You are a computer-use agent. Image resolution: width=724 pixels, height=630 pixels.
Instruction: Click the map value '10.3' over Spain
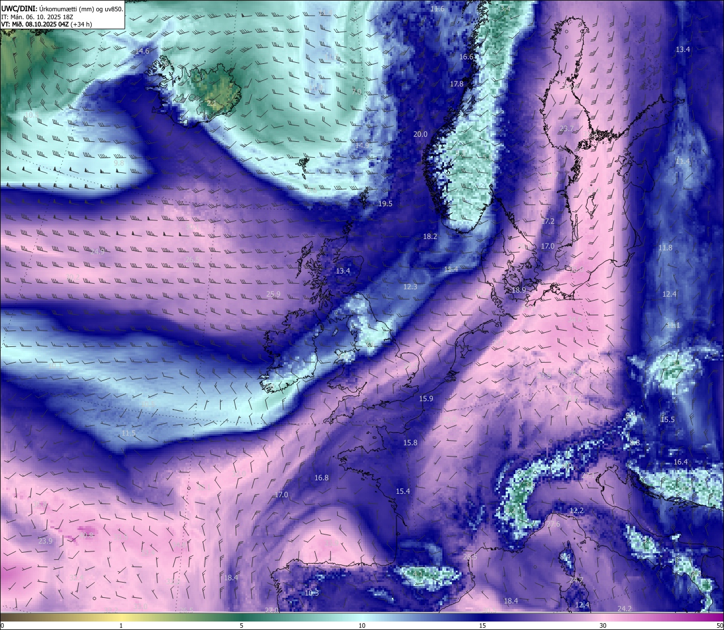pos(312,593)
